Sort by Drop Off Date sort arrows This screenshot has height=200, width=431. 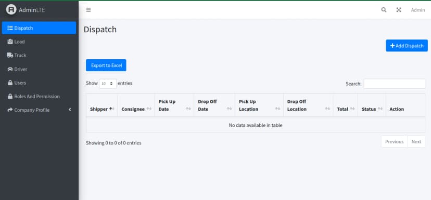(229, 109)
